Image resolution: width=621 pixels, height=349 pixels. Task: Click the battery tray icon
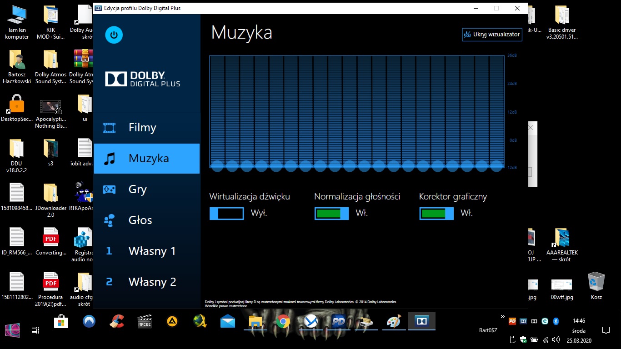534,339
